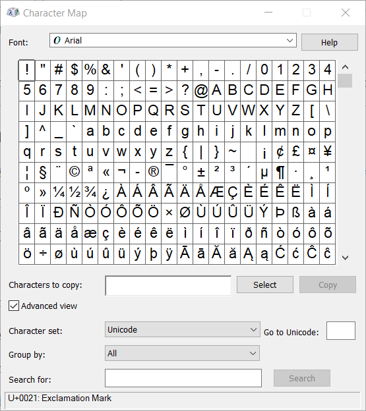The width and height of the screenshot is (366, 411).
Task: Select the lowercase æ ligature character
Action: pyautogui.click(x=90, y=234)
